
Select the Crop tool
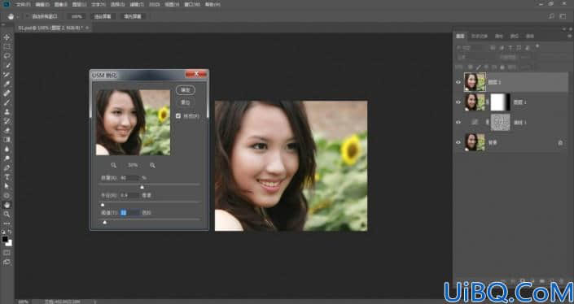(7, 75)
